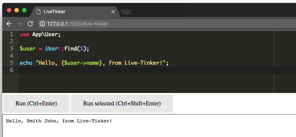
Task: Click the empty active line 6 in the editor
Action: [157, 70]
